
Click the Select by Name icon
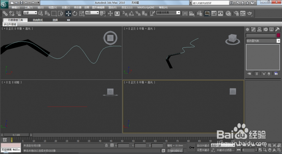click(x=47, y=13)
